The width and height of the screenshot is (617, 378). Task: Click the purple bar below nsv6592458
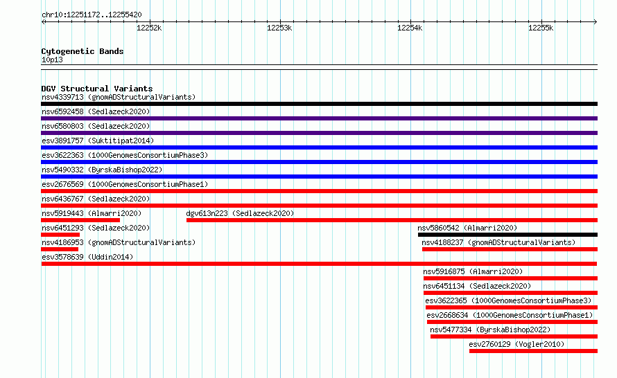319,118
